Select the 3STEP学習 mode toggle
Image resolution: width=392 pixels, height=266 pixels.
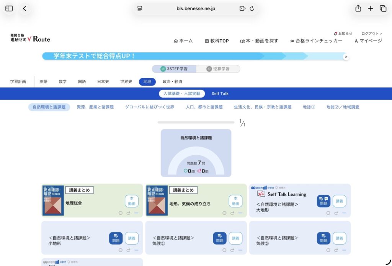click(x=174, y=69)
